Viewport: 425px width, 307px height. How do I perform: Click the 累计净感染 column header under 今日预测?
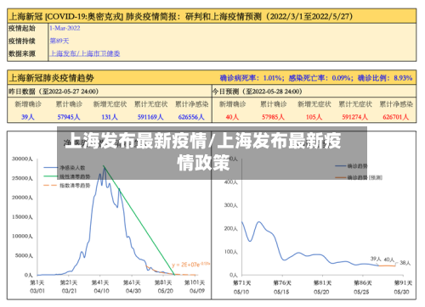[x=396, y=104]
